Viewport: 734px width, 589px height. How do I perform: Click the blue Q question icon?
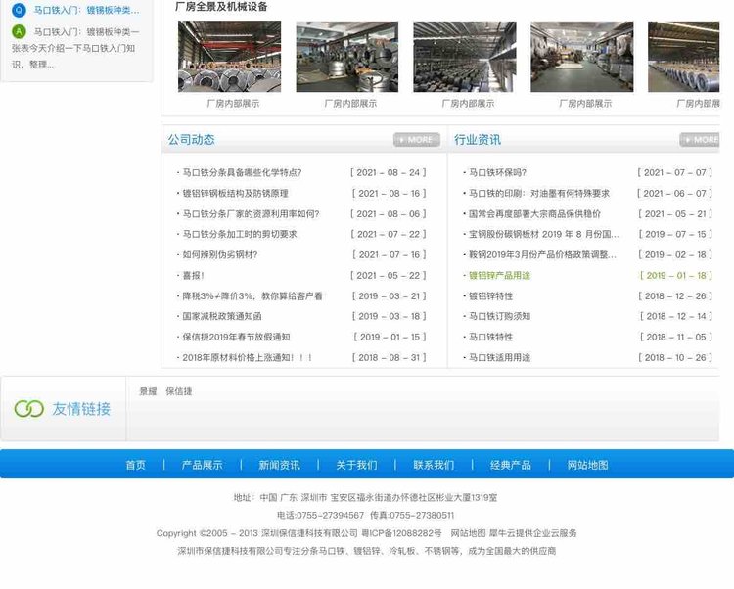tap(20, 10)
